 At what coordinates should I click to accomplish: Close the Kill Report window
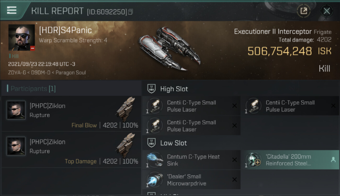point(327,11)
